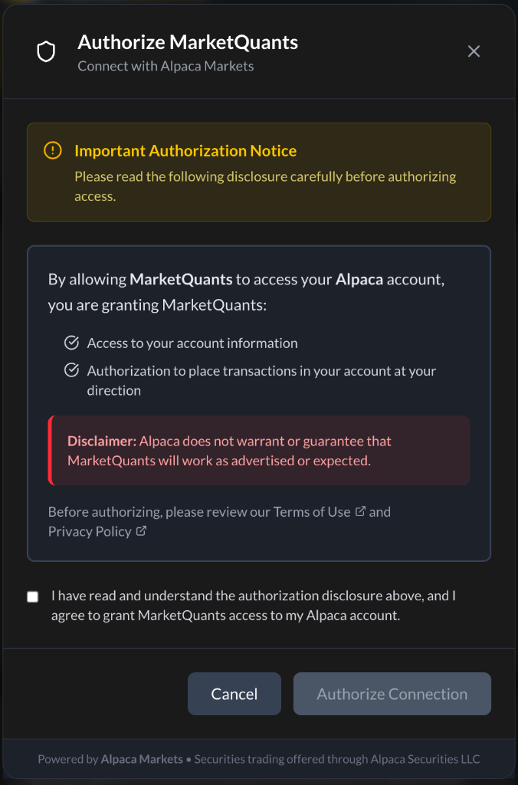Click the shield icon in the dialog header
The width and height of the screenshot is (518, 785).
coord(46,51)
